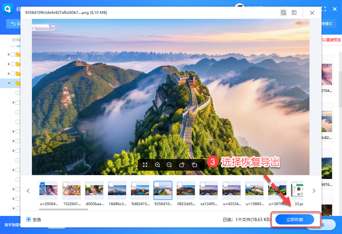342x234 pixels.
Task: Click the file name label u=20064...
Action: (49, 204)
